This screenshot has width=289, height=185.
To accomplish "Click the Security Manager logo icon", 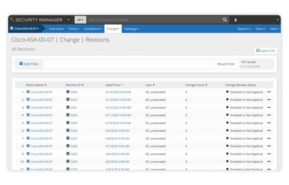I will click(x=12, y=20).
